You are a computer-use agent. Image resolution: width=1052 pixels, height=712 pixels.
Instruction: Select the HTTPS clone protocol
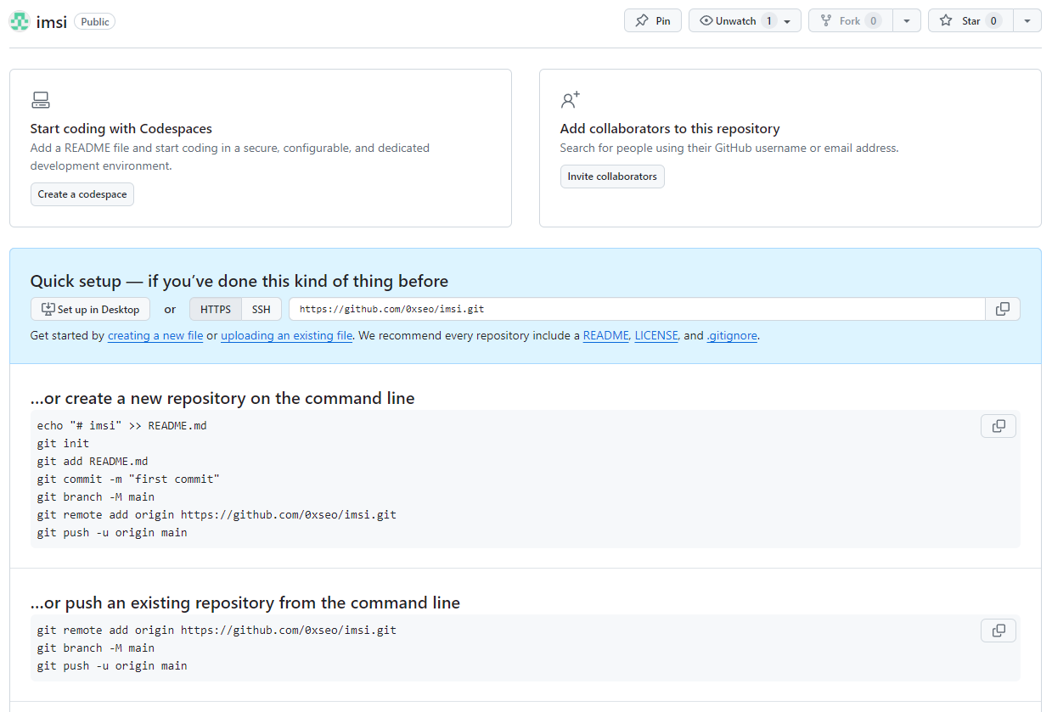tap(216, 309)
